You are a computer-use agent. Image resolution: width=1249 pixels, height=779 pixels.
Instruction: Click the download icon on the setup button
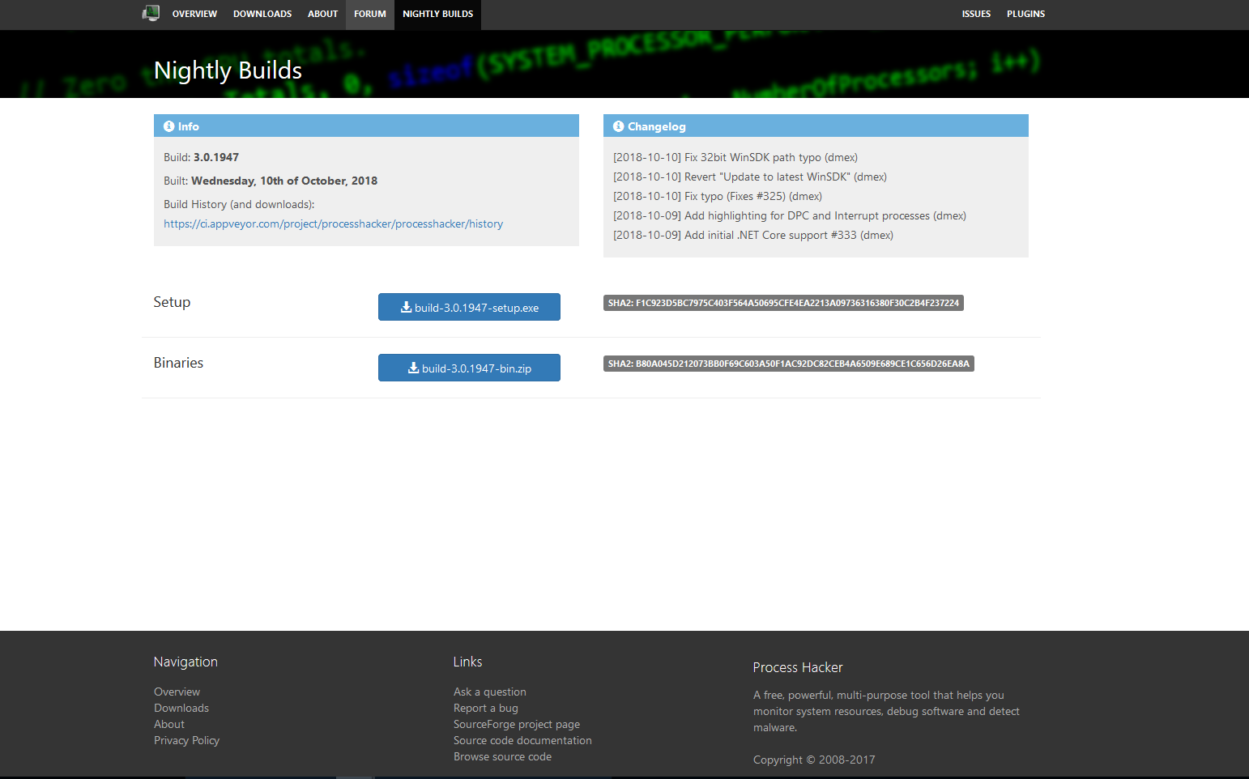click(407, 307)
